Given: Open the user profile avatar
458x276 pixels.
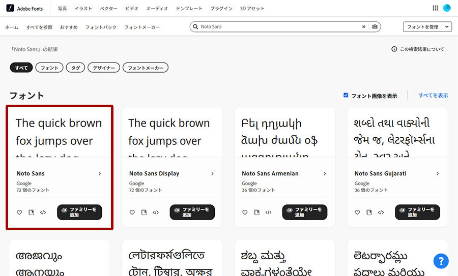Looking at the screenshot, I should pos(447,8).
